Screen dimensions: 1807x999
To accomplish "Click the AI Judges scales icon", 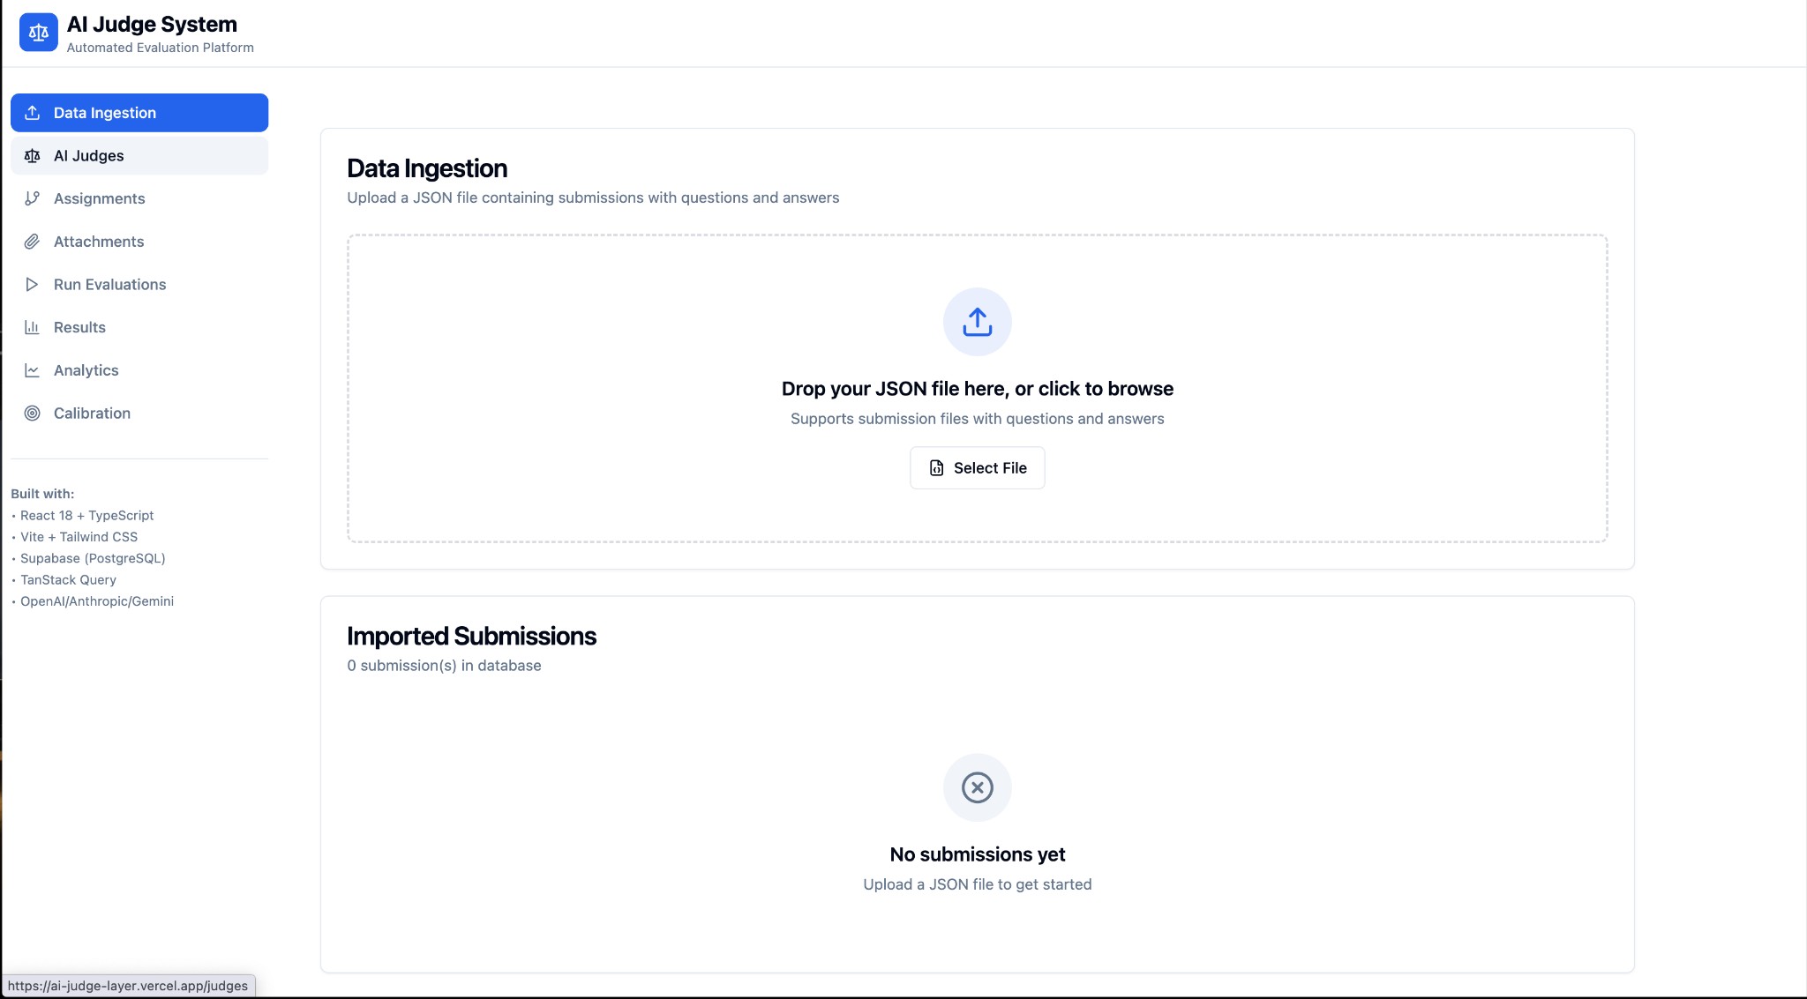I will [33, 156].
